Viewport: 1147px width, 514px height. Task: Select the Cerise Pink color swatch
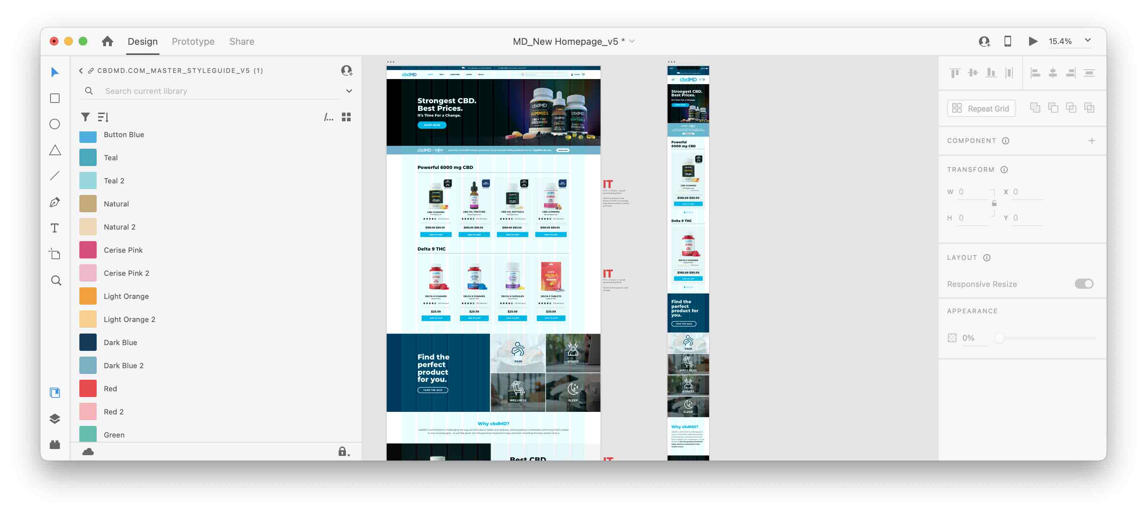[88, 250]
